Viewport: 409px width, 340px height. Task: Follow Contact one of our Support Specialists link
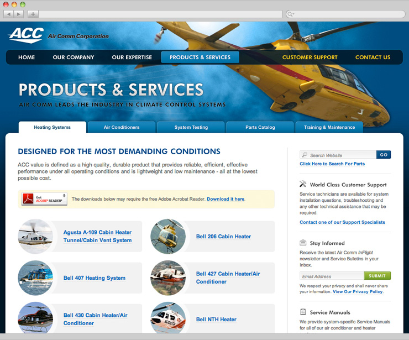click(x=342, y=222)
